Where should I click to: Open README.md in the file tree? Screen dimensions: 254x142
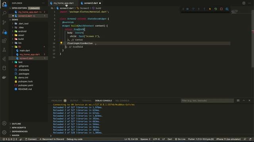(x=28, y=89)
